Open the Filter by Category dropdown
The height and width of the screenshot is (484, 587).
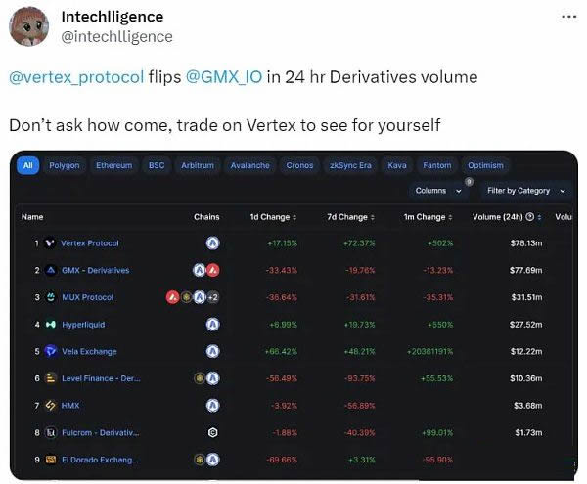point(525,191)
